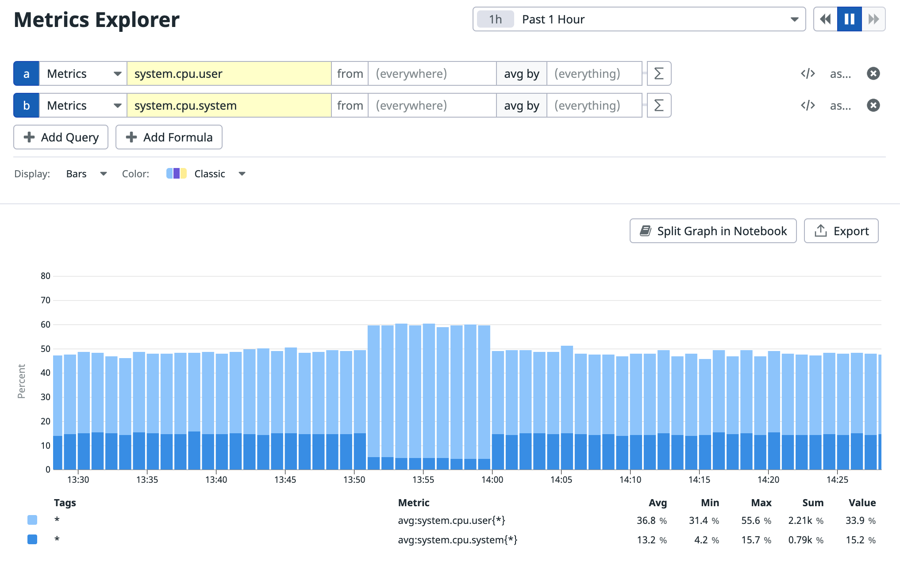Open the Bars display type dropdown
900x565 pixels.
click(86, 174)
